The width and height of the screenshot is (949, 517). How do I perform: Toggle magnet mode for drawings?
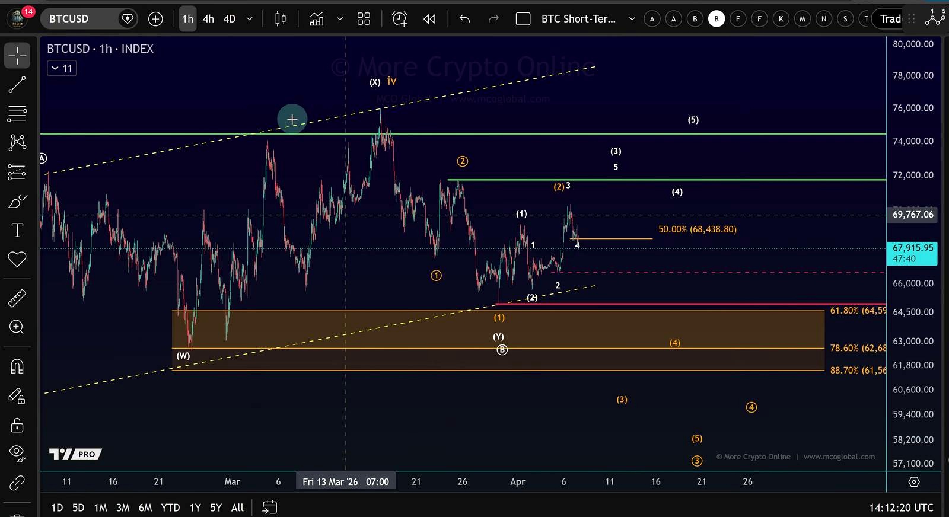tap(17, 366)
